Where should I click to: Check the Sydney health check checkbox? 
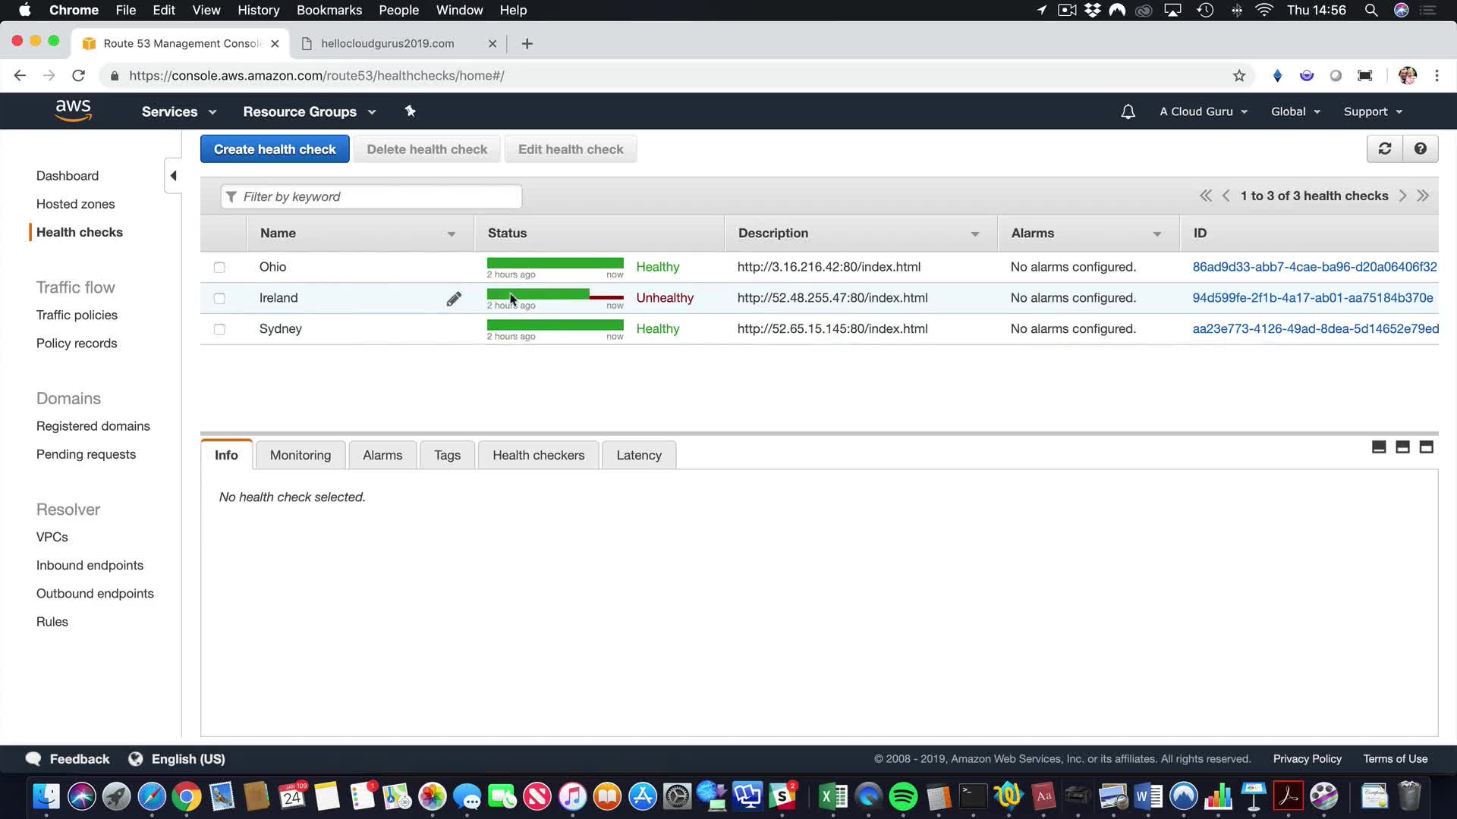[219, 329]
